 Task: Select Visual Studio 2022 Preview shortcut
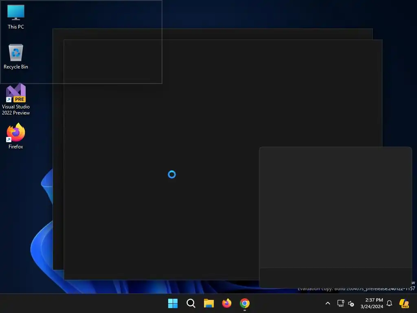click(x=16, y=99)
